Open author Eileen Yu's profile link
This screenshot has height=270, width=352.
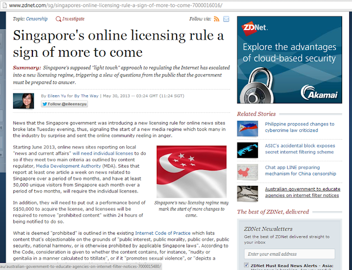57,96
